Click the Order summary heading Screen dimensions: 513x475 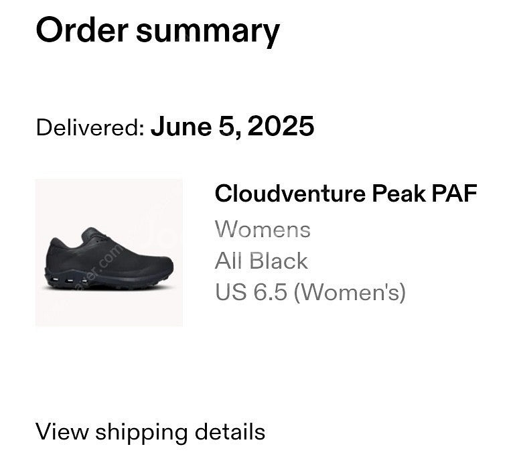157,30
